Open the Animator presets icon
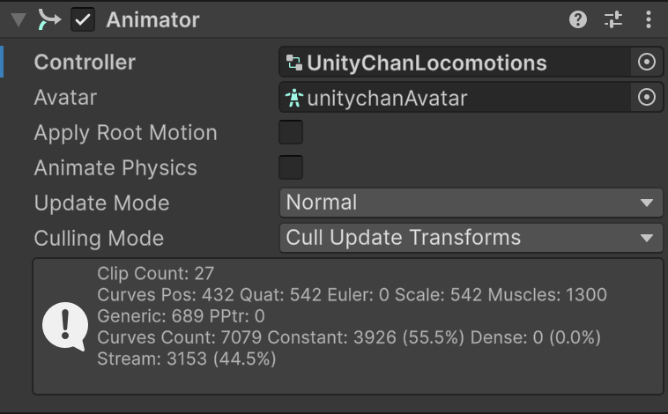668x414 pixels. 613,19
